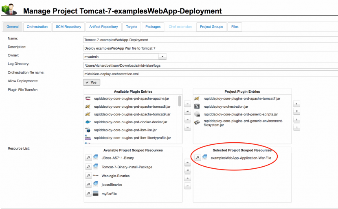Open search icon next to Weblogic-Binaries

[x=88, y=176]
